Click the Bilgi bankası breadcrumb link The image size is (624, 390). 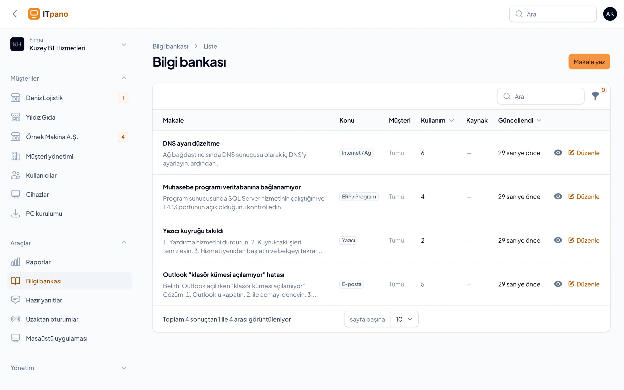tap(170, 46)
